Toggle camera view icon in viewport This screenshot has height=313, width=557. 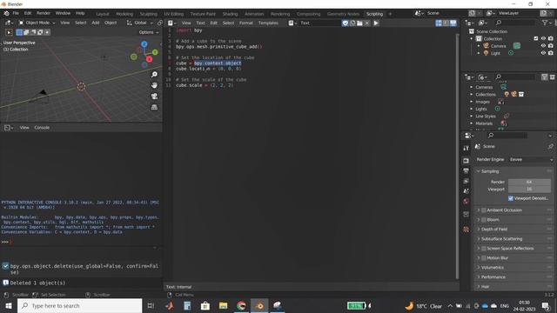tap(154, 97)
